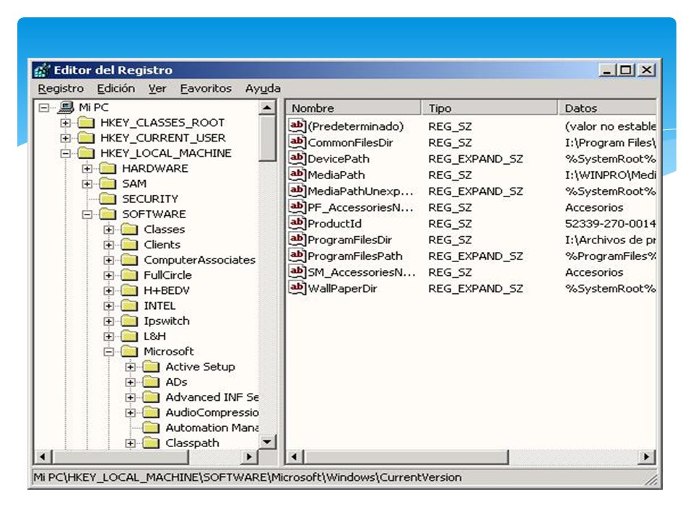The width and height of the screenshot is (693, 520).
Task: Select the SECURITY folder icon
Action: coord(108,199)
